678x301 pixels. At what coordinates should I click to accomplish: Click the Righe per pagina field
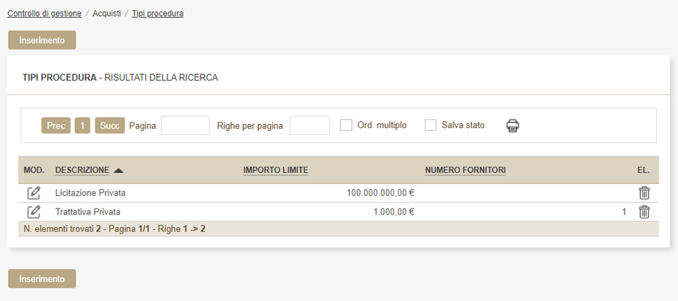[x=309, y=126]
